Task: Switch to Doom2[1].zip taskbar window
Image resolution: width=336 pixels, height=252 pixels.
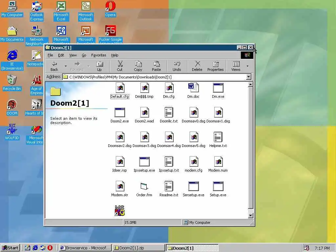Action: tap(139, 248)
